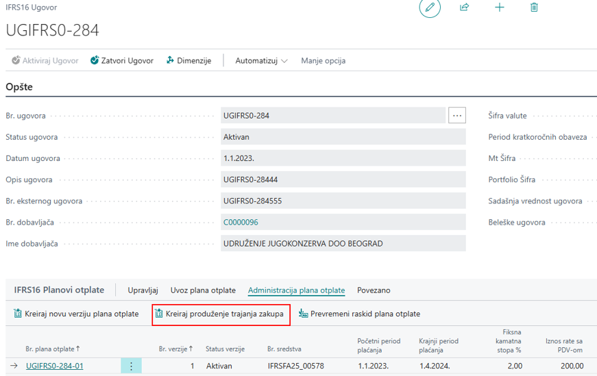
Task: Click Početni period plaćanja column header
Action: point(379,346)
